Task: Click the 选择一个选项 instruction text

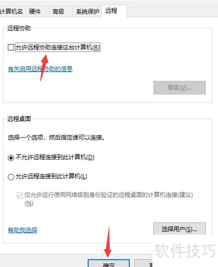Action: point(56,137)
